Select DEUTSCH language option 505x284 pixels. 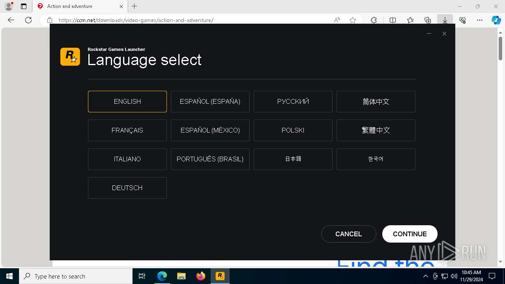point(127,188)
